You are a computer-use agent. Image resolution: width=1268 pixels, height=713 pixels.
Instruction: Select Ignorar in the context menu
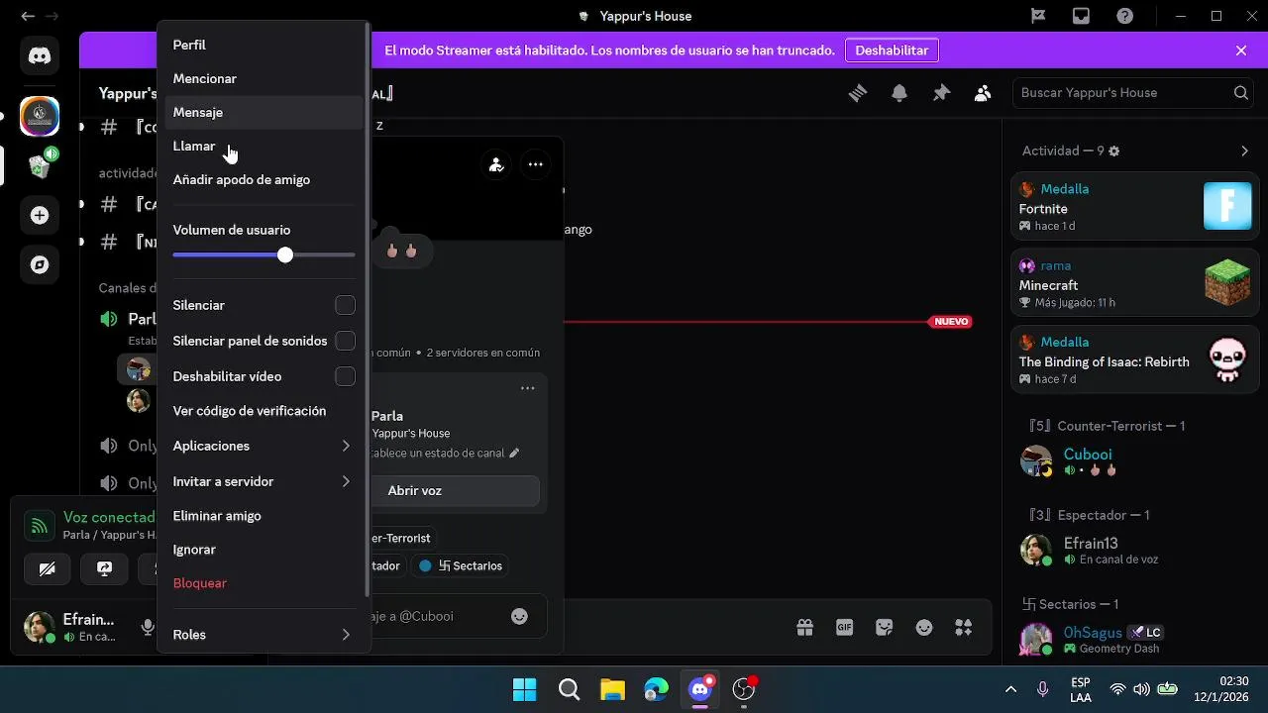pos(264,550)
